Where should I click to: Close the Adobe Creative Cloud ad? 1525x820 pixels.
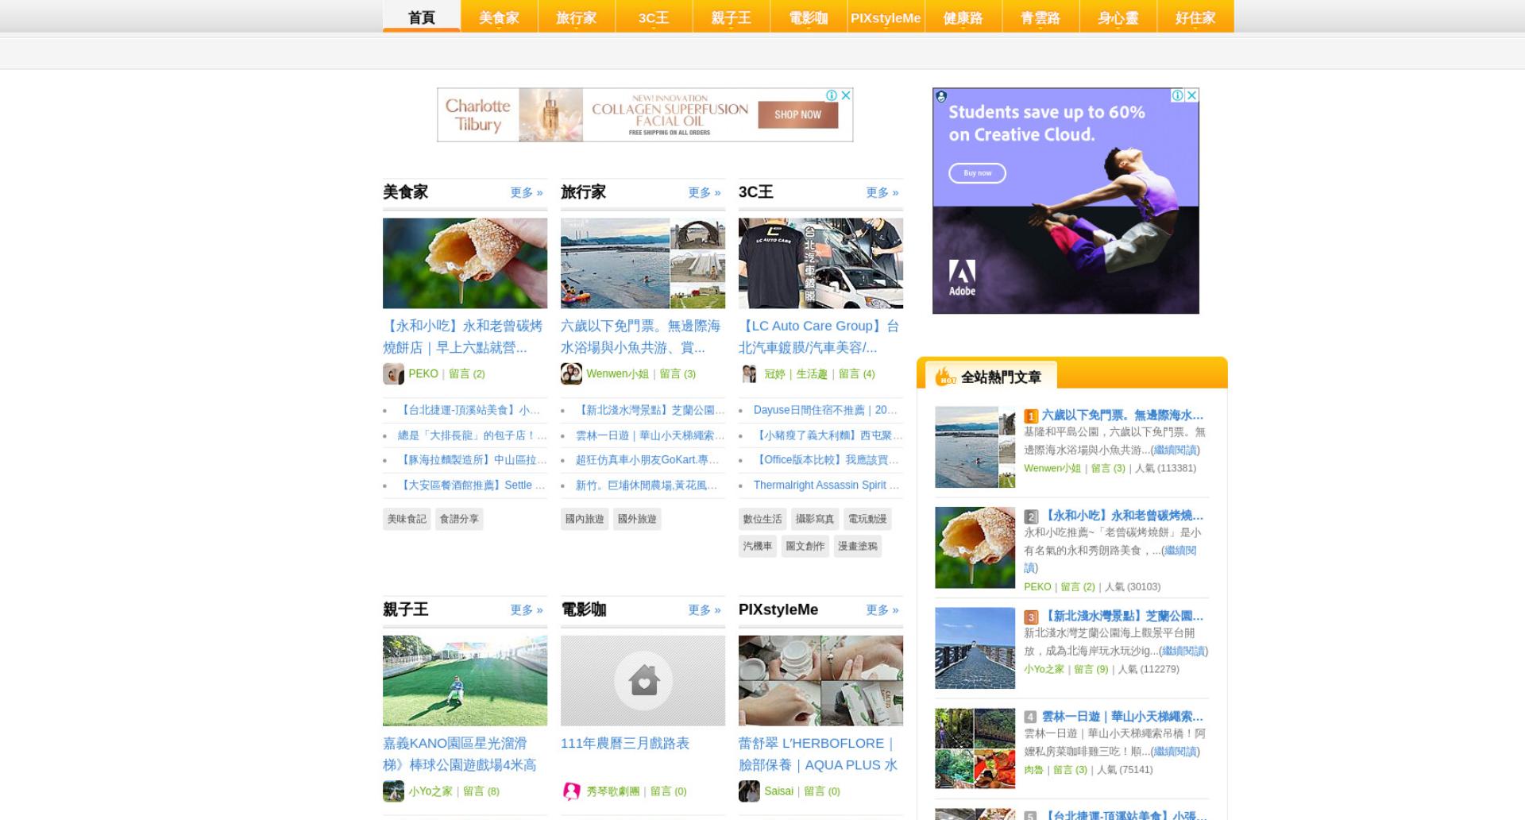coord(1191,95)
